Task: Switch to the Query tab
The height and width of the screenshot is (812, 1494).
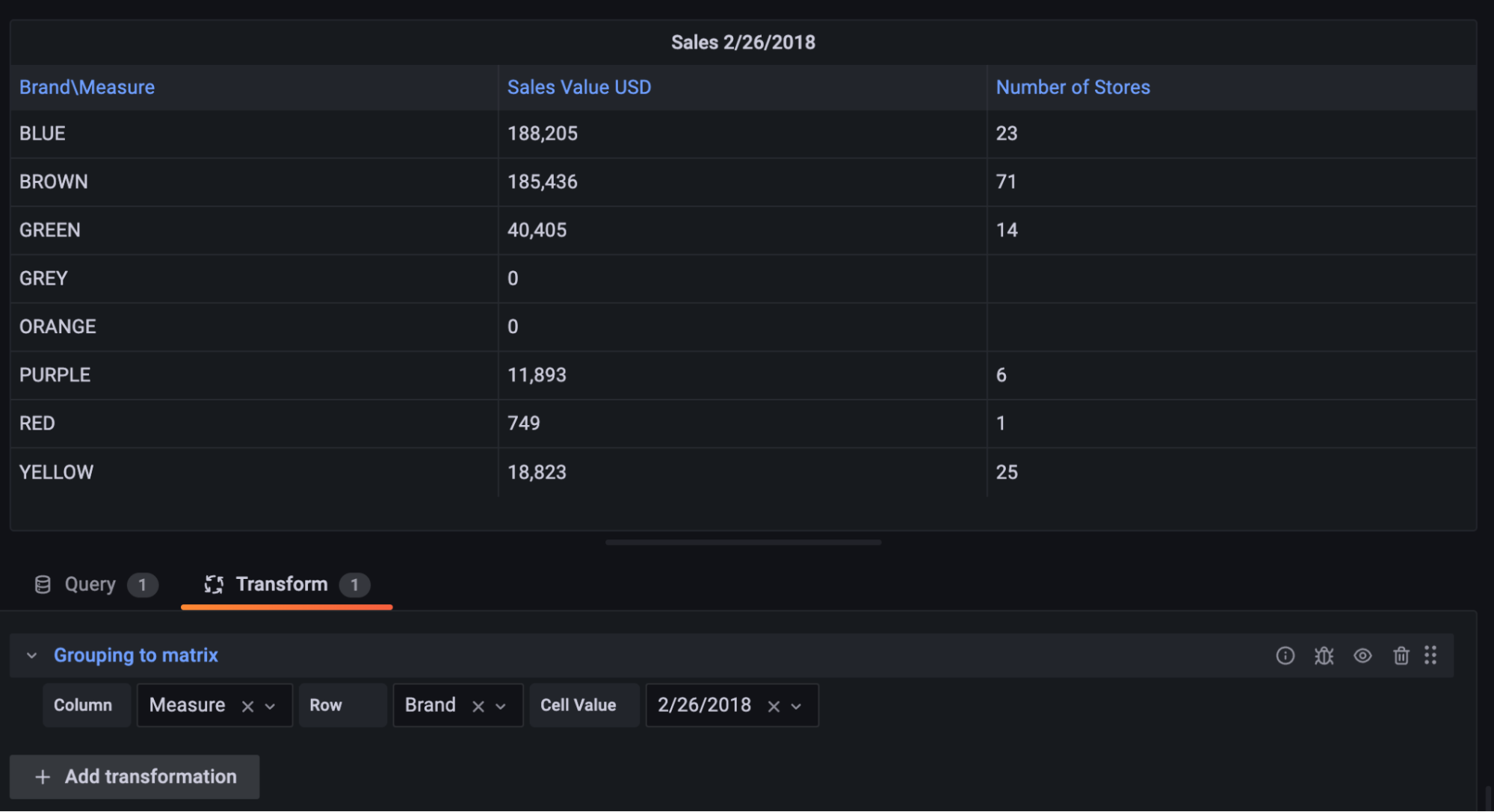Action: (x=90, y=584)
